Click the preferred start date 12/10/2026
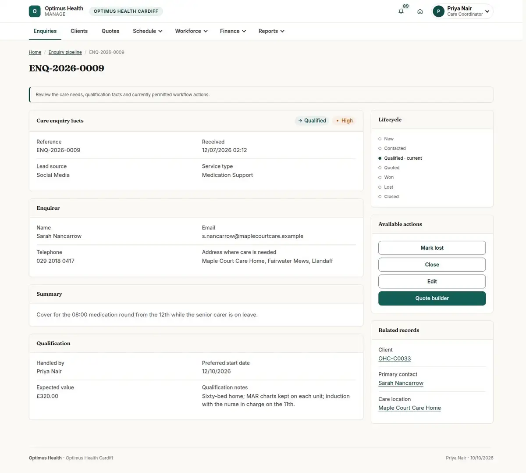The image size is (526, 473). (x=217, y=371)
